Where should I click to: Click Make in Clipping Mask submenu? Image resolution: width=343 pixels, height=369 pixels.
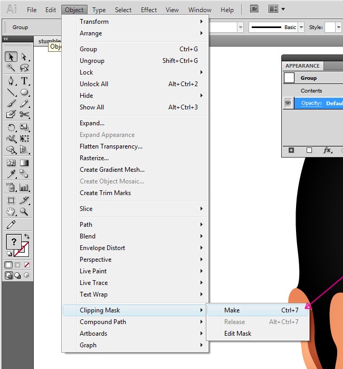point(232,310)
